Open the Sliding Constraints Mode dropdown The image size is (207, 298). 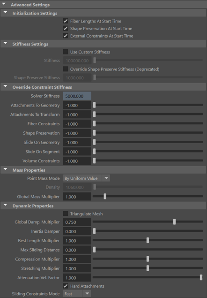77,294
